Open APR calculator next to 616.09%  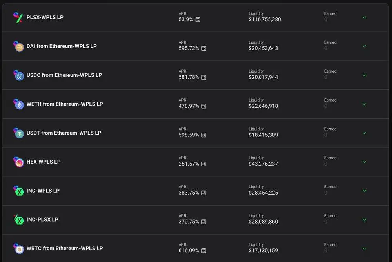pyautogui.click(x=204, y=251)
